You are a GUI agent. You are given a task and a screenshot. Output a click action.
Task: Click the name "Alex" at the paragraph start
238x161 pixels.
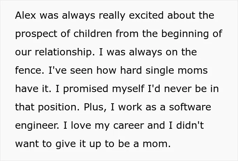click(26, 15)
